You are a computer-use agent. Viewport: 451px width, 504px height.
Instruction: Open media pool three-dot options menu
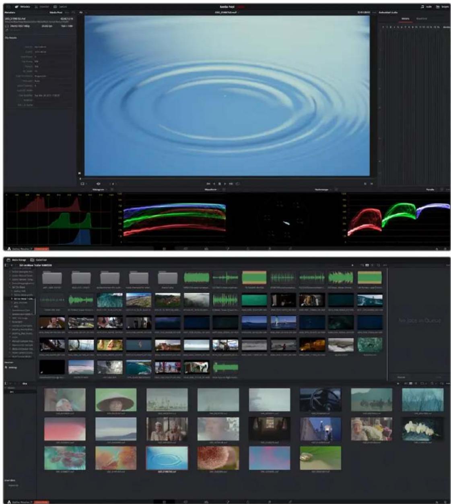[448, 383]
